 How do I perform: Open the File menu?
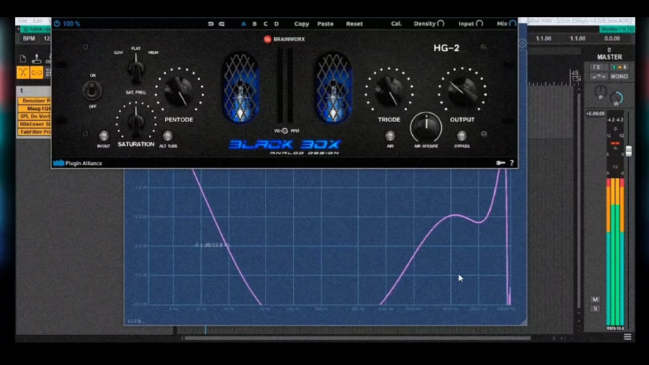(23, 21)
